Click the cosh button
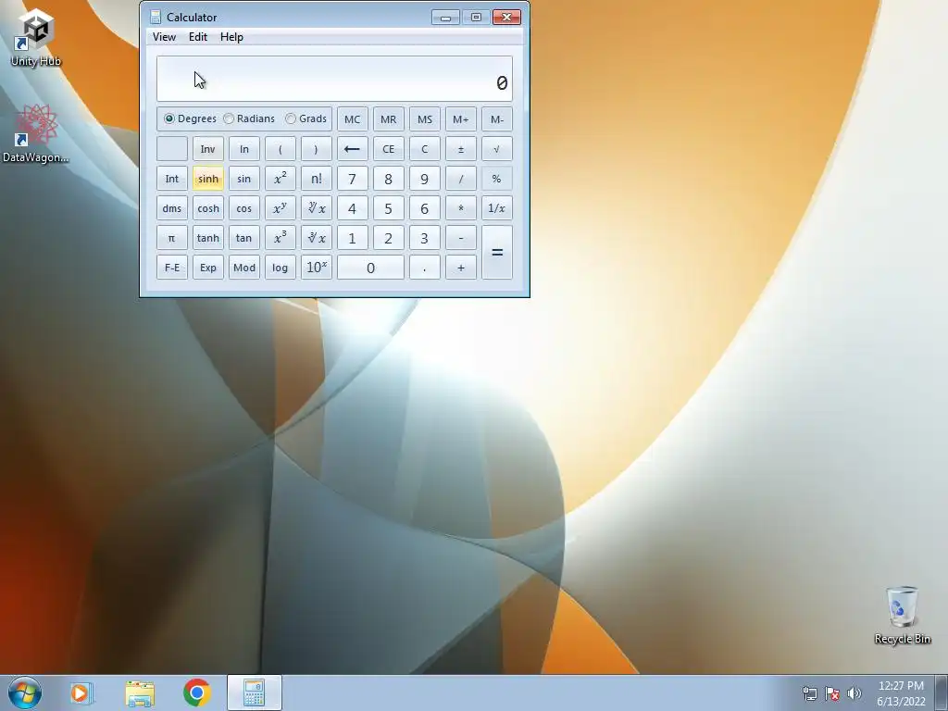 click(208, 208)
